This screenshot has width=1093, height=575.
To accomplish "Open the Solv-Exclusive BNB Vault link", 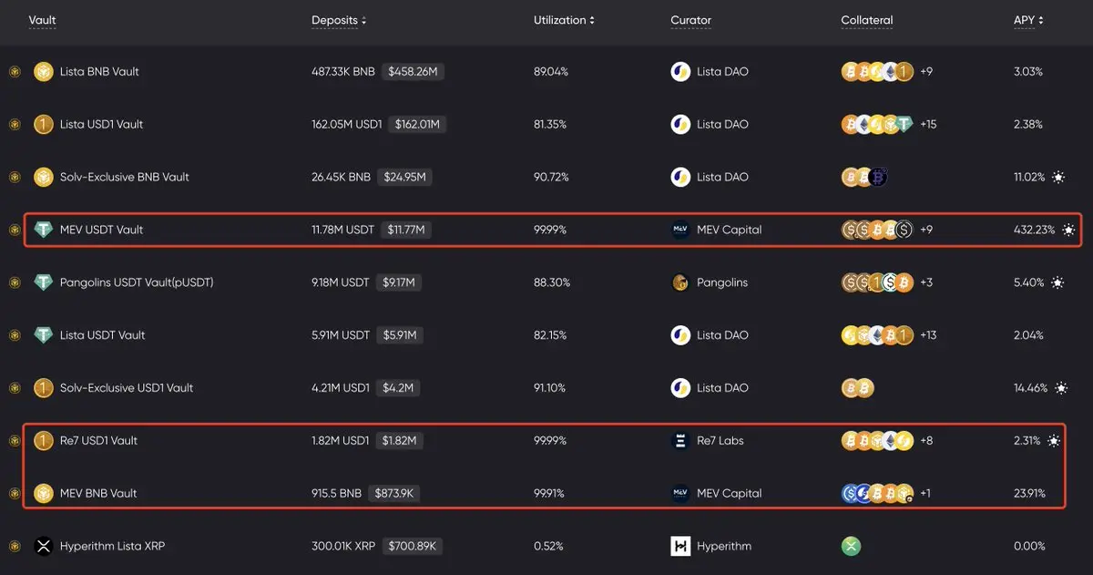I will (124, 177).
